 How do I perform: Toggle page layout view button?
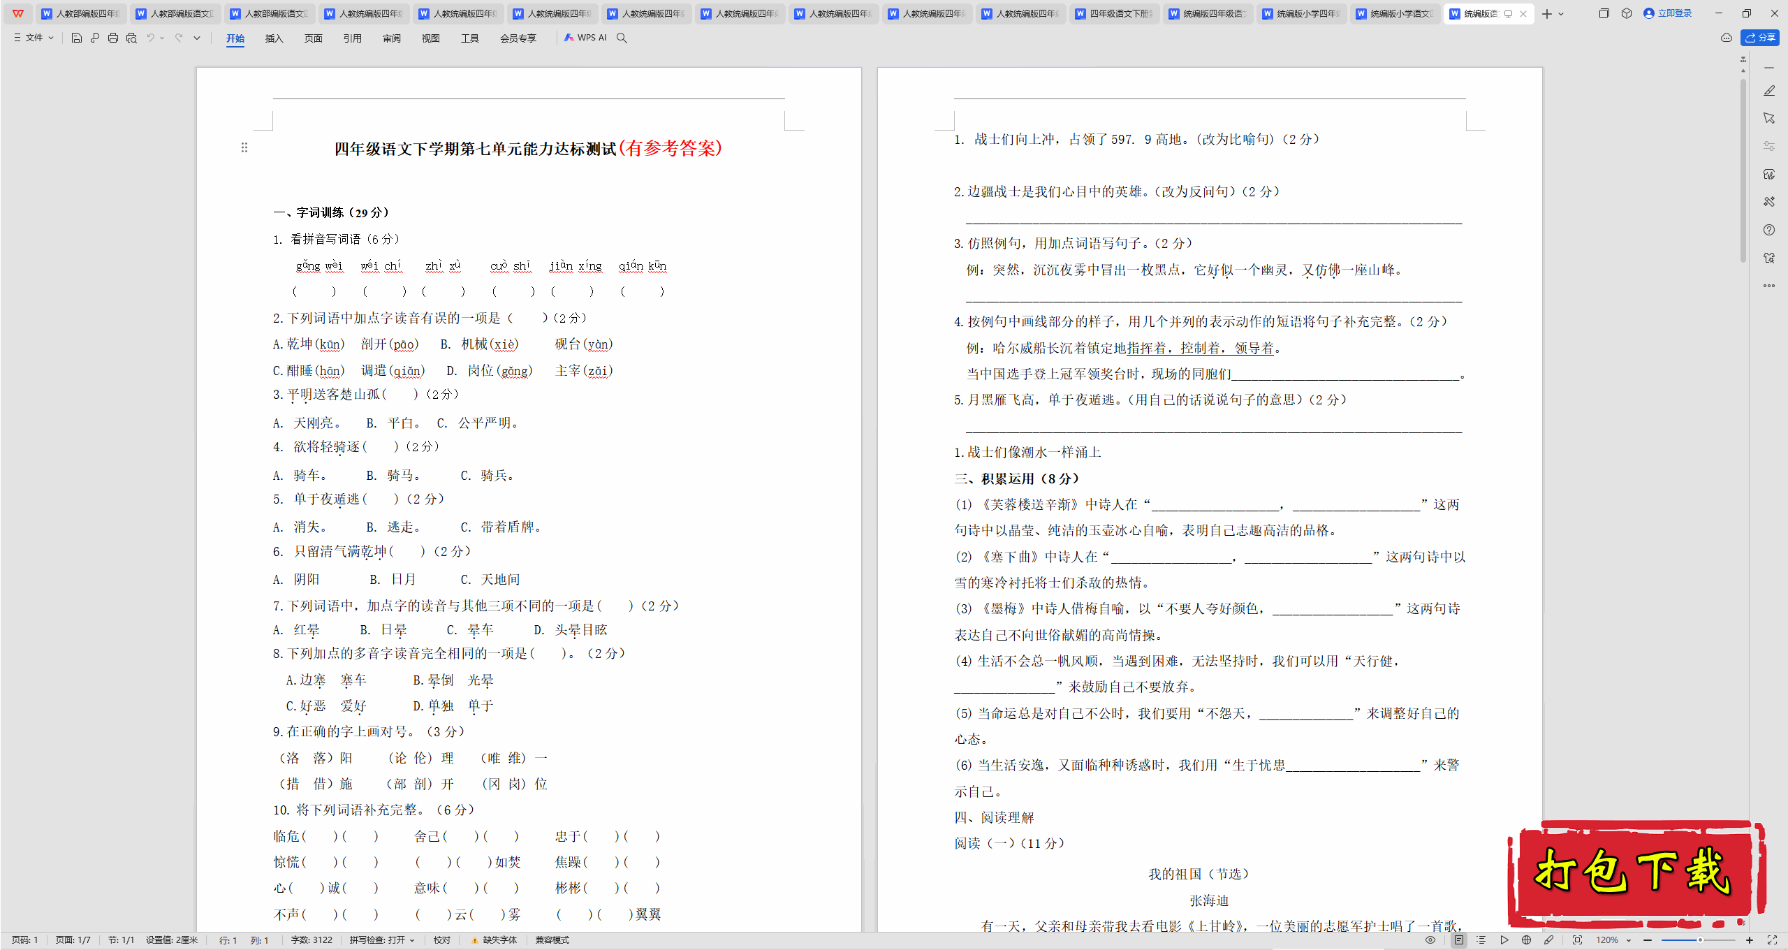click(x=1459, y=940)
